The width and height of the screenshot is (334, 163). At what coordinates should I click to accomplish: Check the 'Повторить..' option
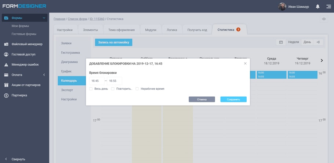point(113,89)
